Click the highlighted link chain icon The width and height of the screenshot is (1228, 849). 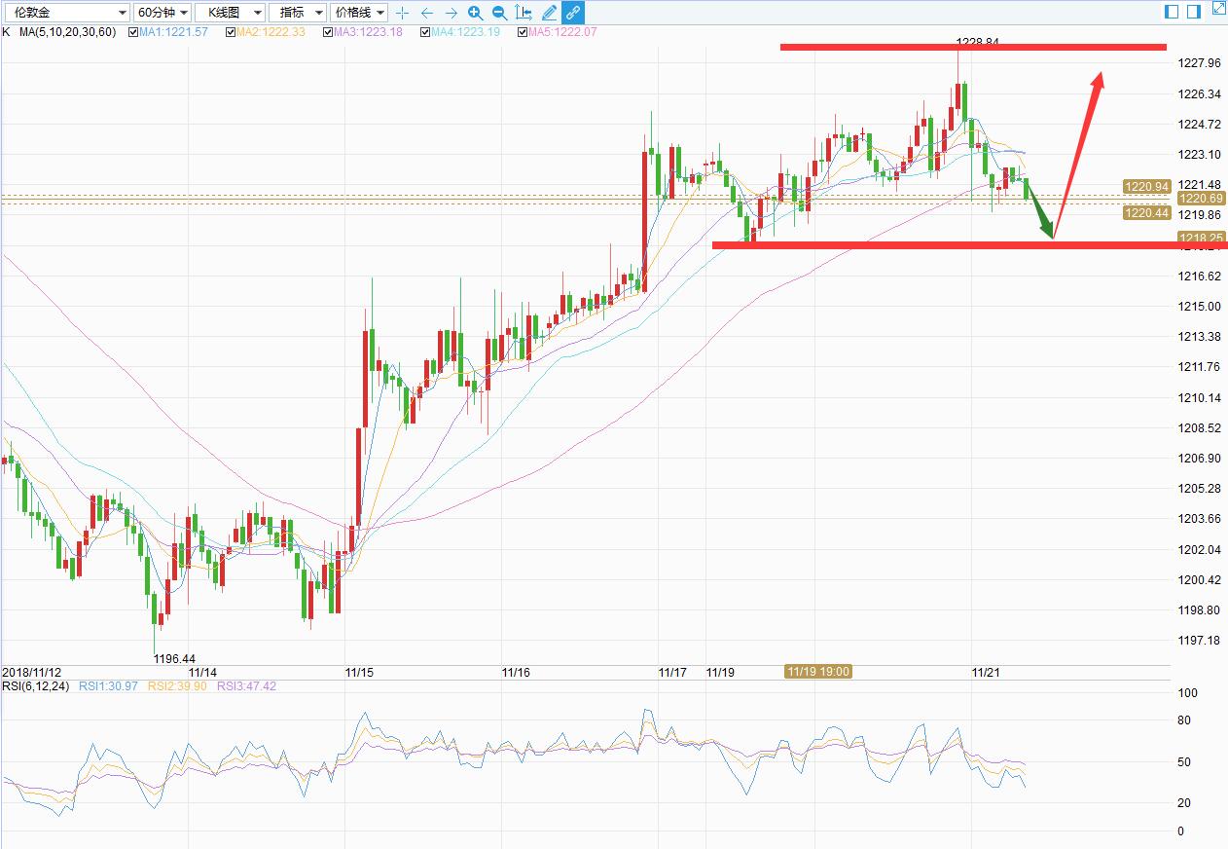click(x=573, y=13)
